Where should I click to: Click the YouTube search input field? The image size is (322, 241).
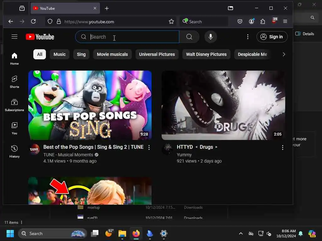127,37
